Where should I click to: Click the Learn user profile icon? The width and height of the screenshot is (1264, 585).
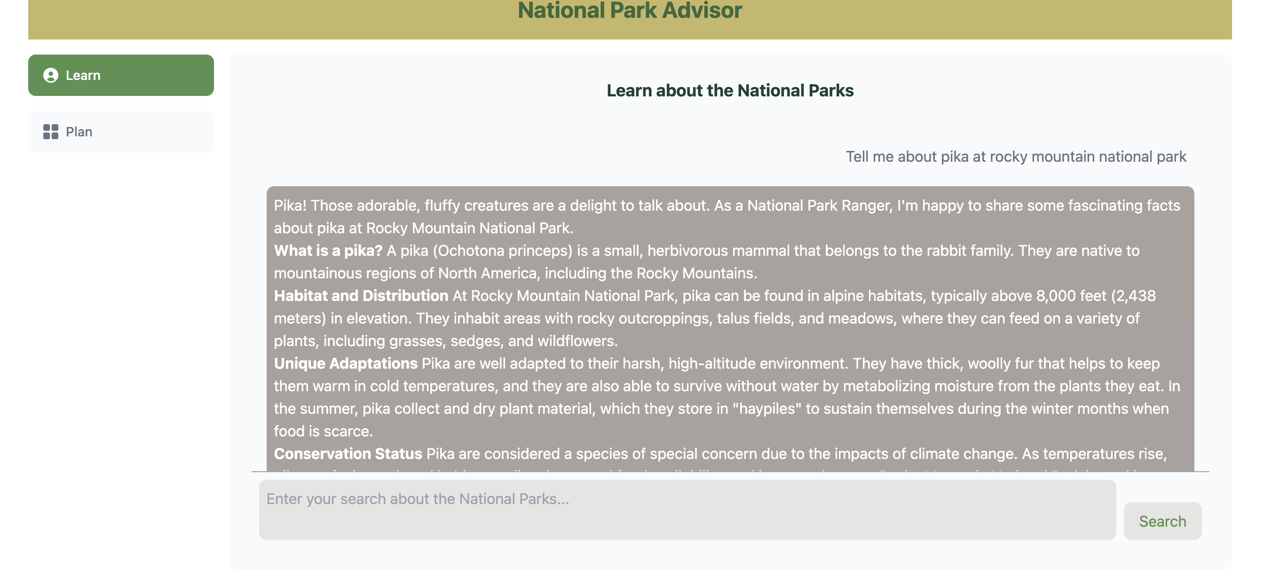coord(50,75)
